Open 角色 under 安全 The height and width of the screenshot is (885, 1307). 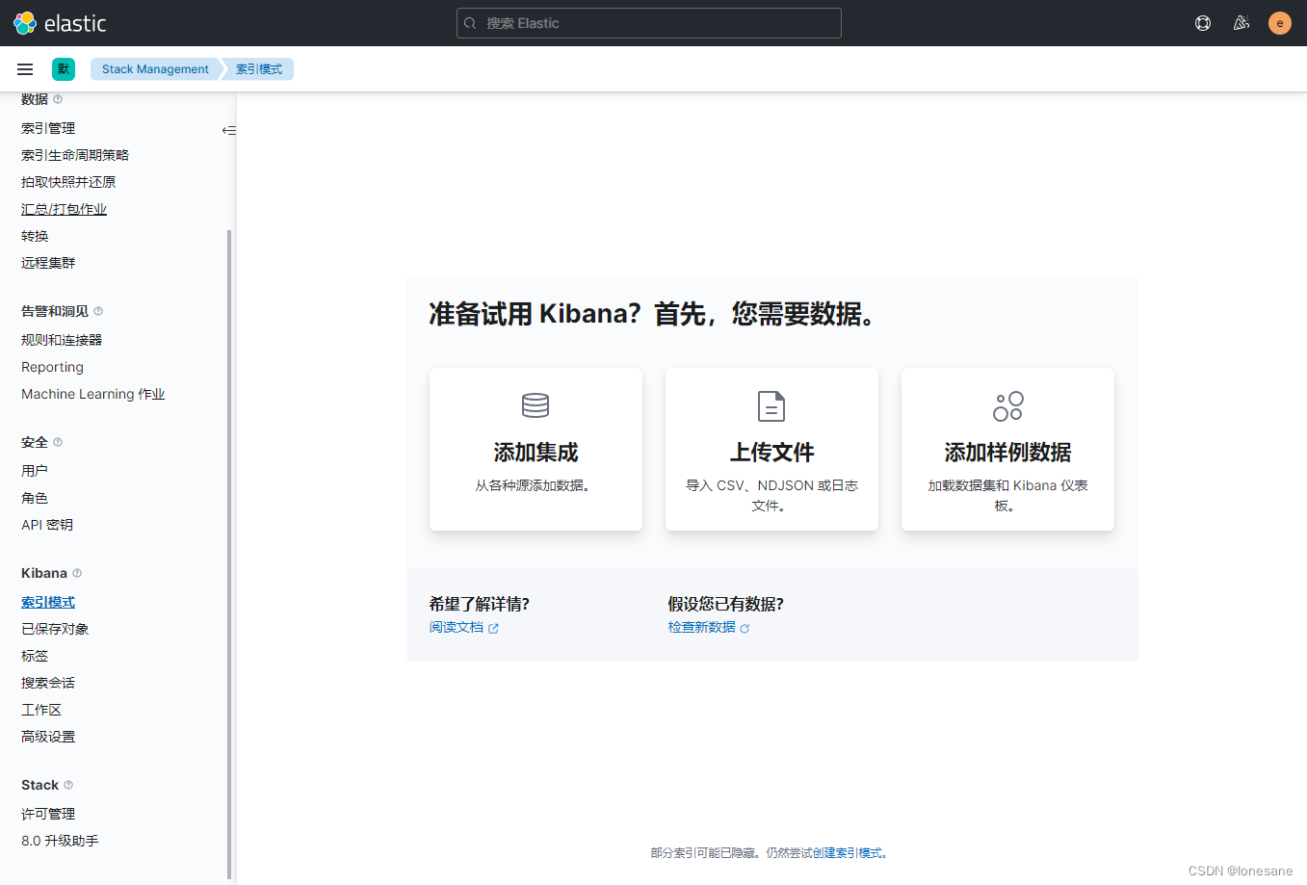click(x=35, y=498)
